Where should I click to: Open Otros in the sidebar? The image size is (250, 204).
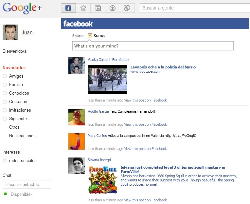point(14,127)
